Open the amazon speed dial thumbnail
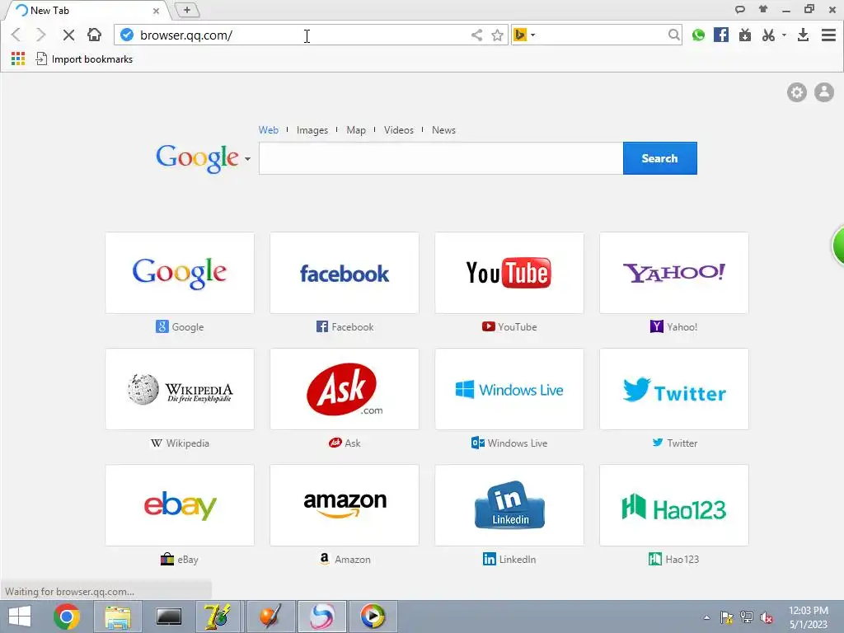The width and height of the screenshot is (844, 633). (x=345, y=505)
